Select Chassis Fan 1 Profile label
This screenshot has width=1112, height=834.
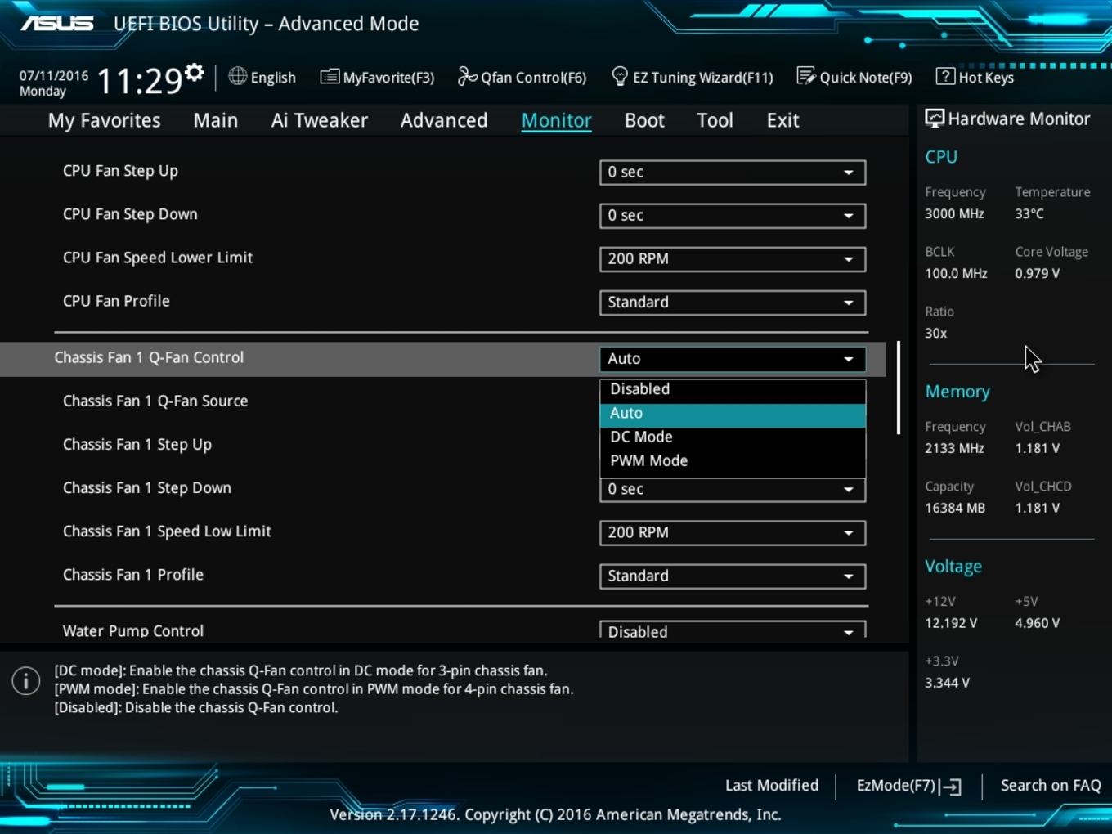coord(133,575)
